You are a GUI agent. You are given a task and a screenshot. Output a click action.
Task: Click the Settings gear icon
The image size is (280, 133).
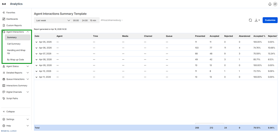(x=4, y=119)
